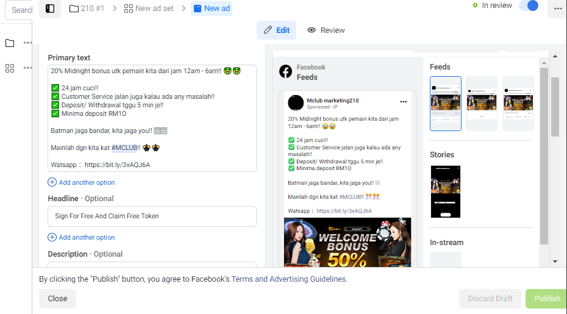Viewport: 567px width, 314px height.
Task: Open Terms and Advertising Guidelines link
Action: point(288,279)
